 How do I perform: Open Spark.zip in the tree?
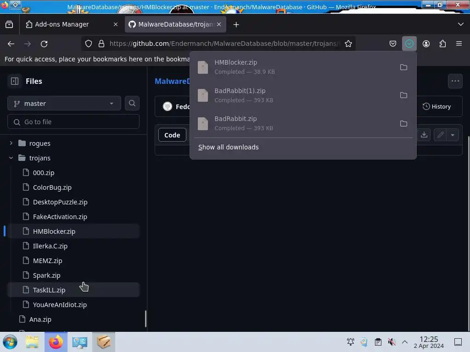tap(46, 275)
